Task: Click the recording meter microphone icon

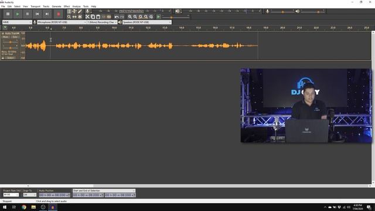Action: coord(87,11)
